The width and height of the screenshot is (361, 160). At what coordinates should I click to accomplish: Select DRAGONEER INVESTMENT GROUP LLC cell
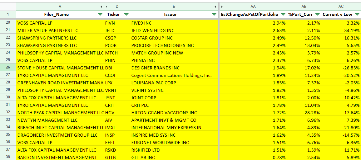(60, 135)
